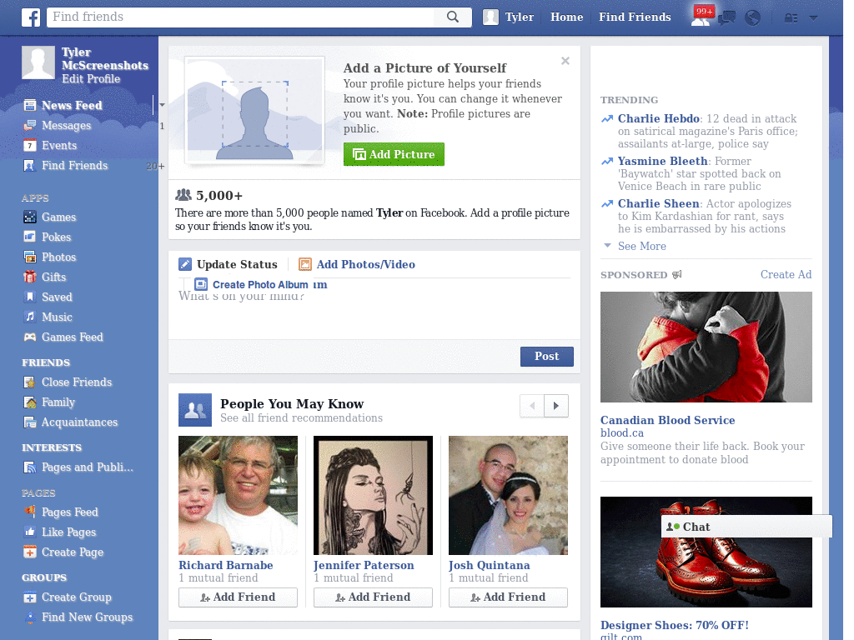Screen dimensions: 854x640
Task: Go to Tyler profile in top bar
Action: point(509,17)
